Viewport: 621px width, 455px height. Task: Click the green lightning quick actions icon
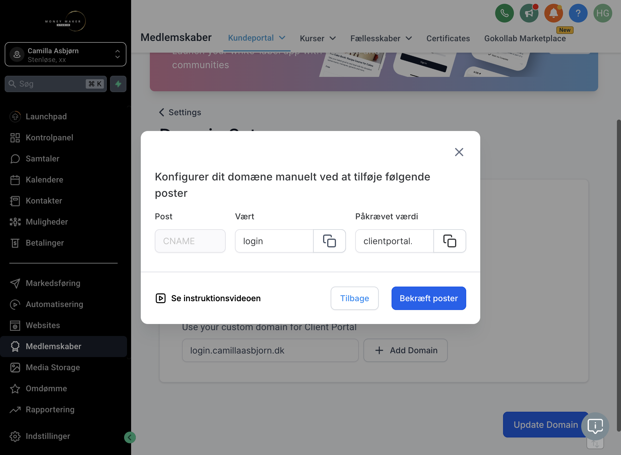[118, 84]
